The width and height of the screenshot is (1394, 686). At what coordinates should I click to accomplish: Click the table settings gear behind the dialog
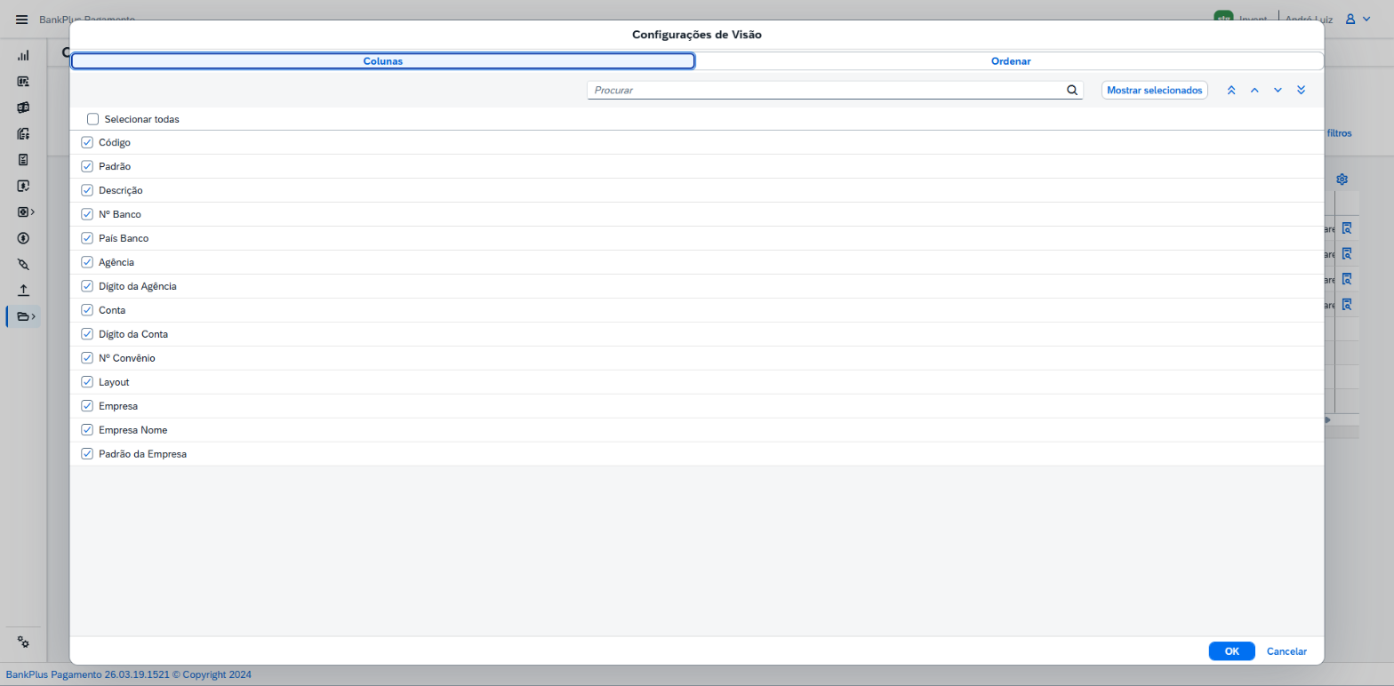pyautogui.click(x=1342, y=179)
